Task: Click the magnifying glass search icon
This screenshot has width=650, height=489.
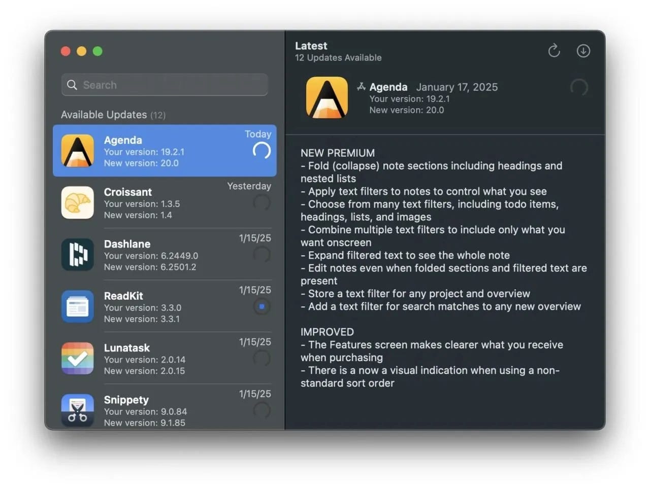Action: coord(72,85)
